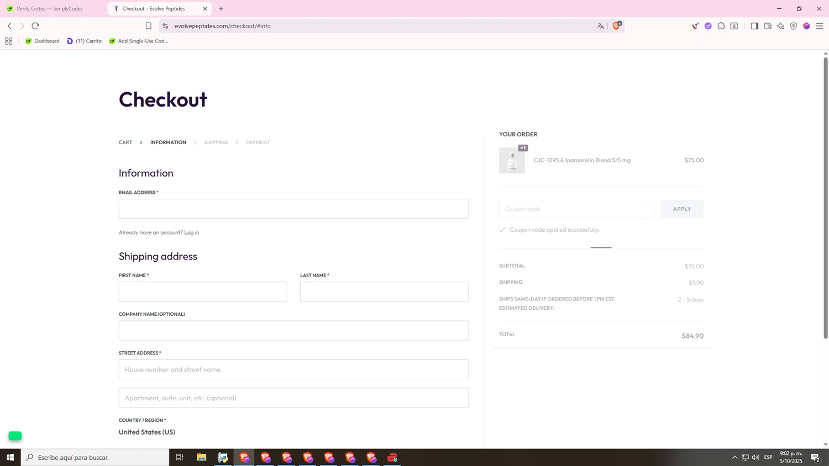Click the page vertical scrollbar

(826, 198)
